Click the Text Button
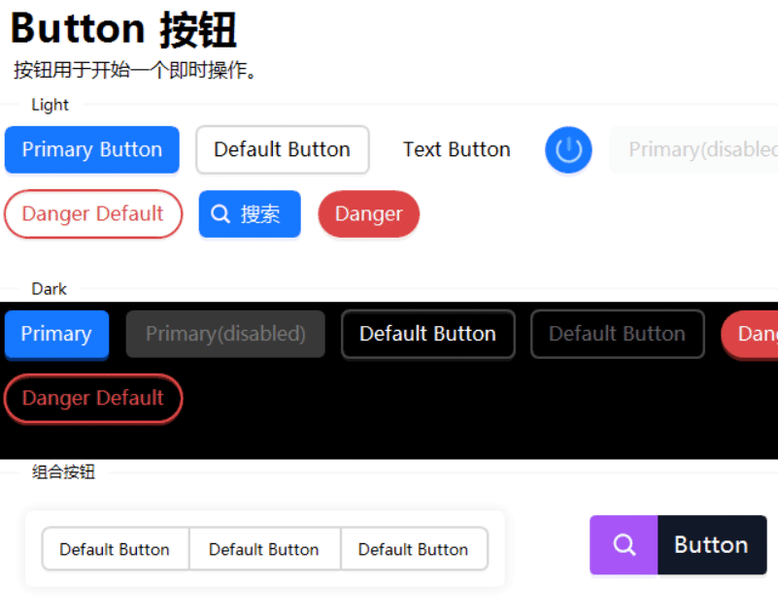Screen dimensions: 778x616 coord(457,149)
